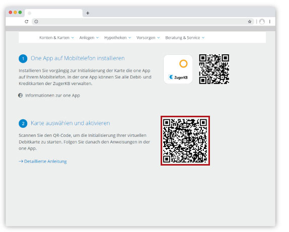Screen dimensions: 289x232
Task: Bookmark this page with the star icon
Action: (x=250, y=22)
